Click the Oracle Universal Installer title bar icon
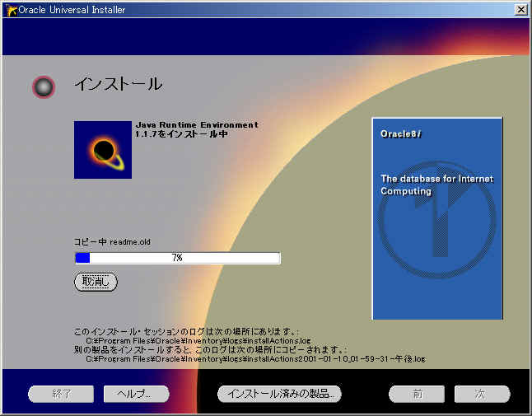This screenshot has width=532, height=416. point(11,9)
